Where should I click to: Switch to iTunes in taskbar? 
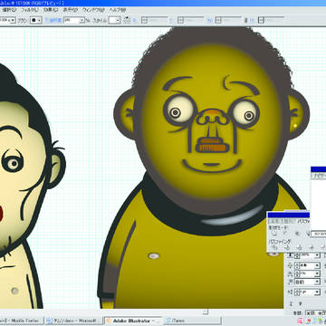coord(192,321)
